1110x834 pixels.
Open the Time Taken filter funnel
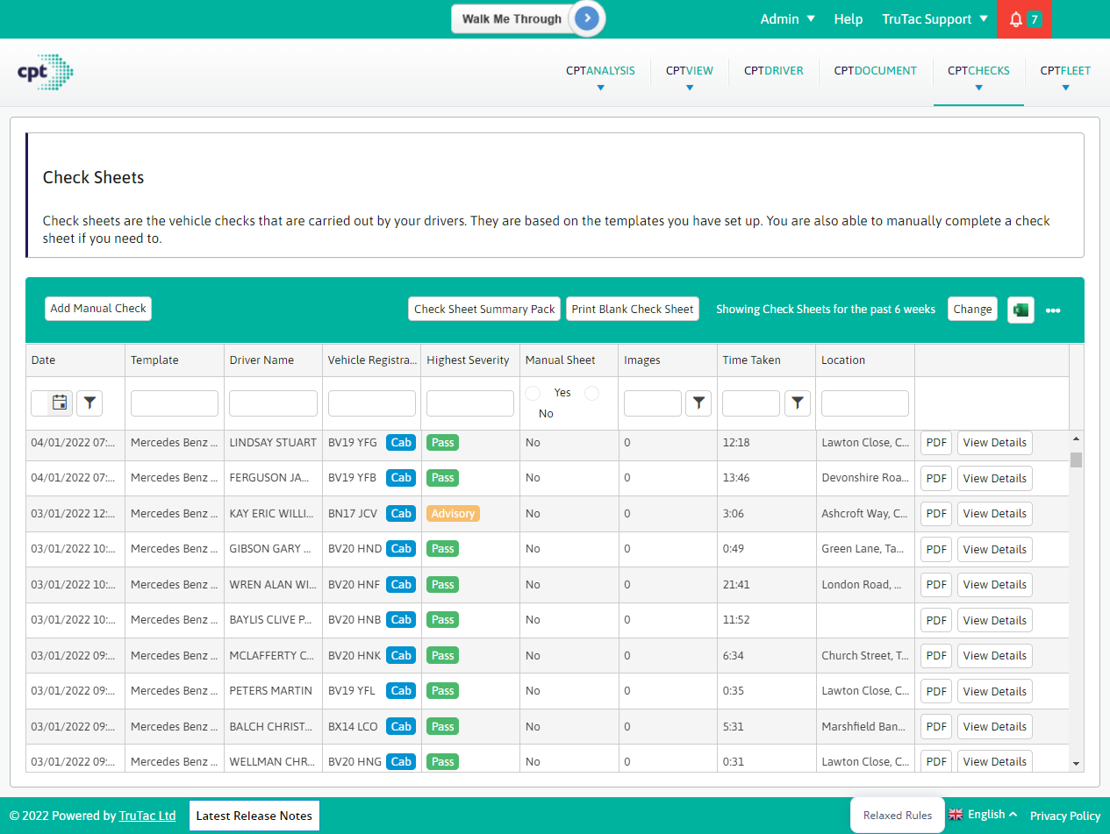coord(798,403)
